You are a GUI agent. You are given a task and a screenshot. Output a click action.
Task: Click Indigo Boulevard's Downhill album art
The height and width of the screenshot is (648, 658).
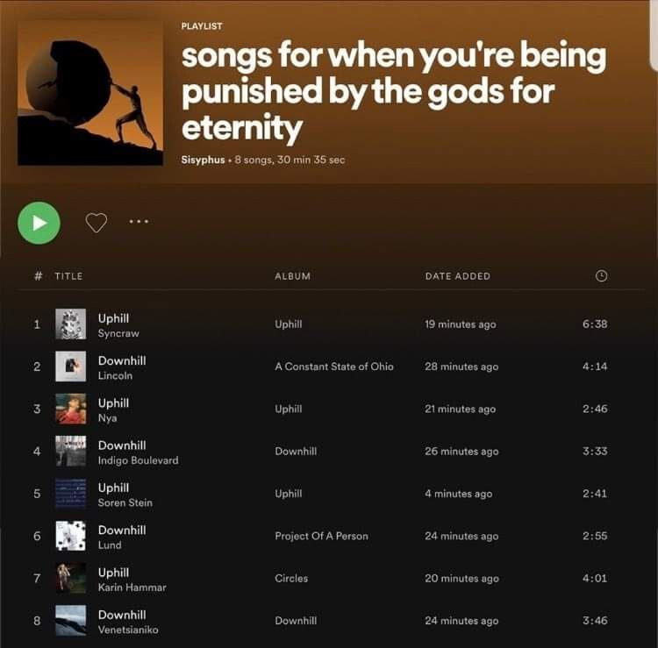[x=70, y=451]
